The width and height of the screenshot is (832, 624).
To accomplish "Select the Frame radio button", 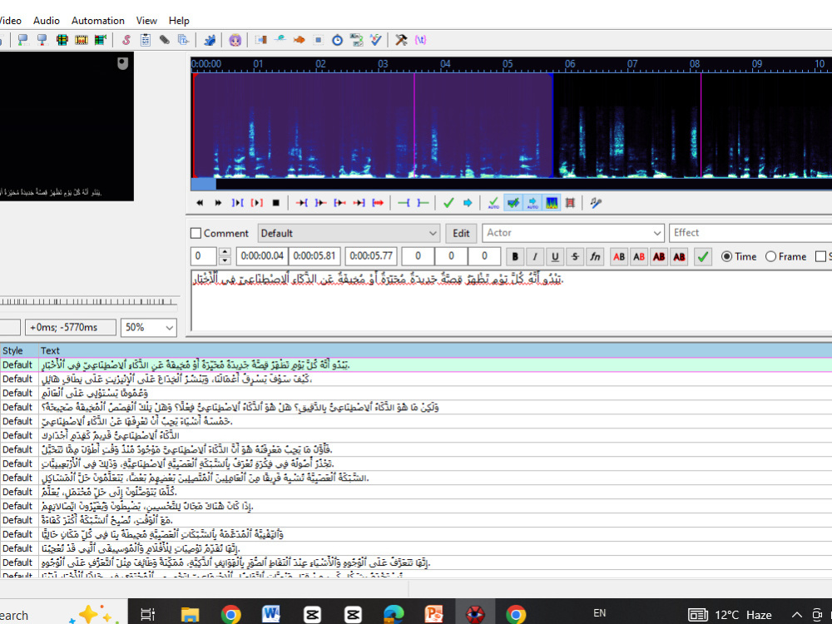I will point(770,257).
